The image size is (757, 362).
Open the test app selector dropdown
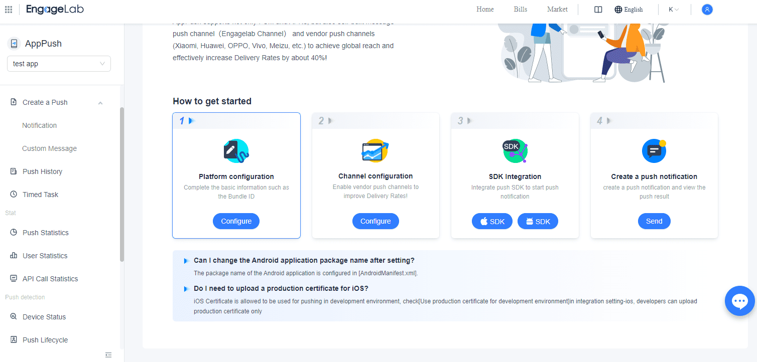click(59, 64)
